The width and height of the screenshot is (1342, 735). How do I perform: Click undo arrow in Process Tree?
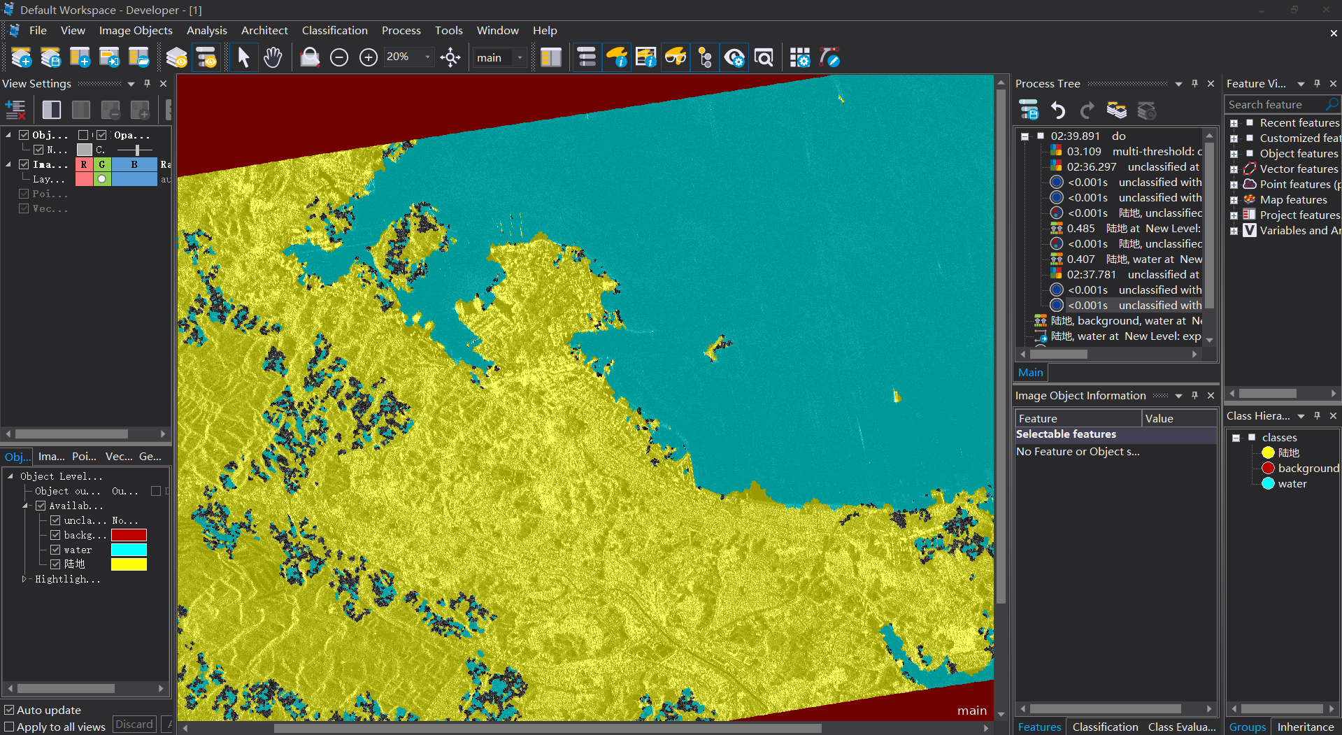1057,110
